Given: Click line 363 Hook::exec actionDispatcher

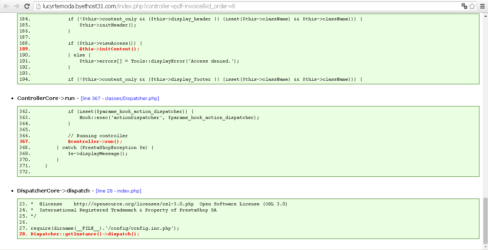Looking at the screenshot, I should (169, 117).
